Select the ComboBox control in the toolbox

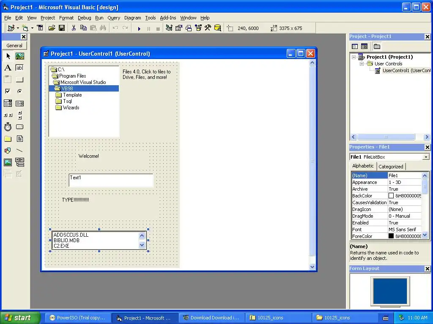(x=8, y=103)
